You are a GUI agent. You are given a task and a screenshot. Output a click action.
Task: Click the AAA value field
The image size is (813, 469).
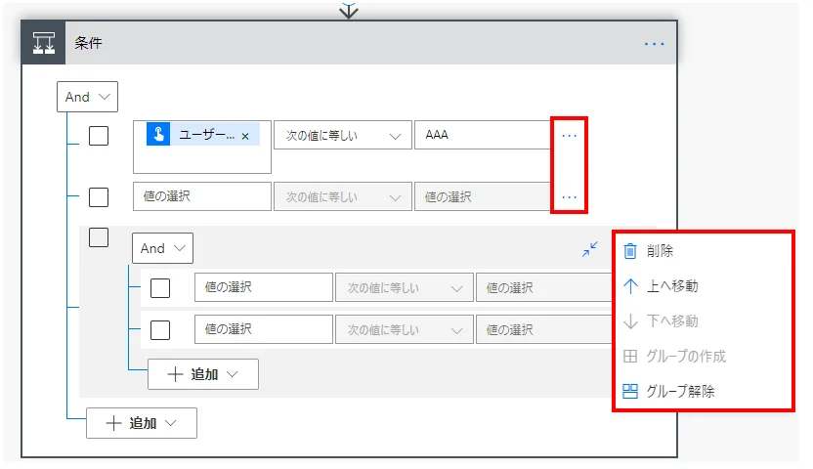tap(482, 135)
